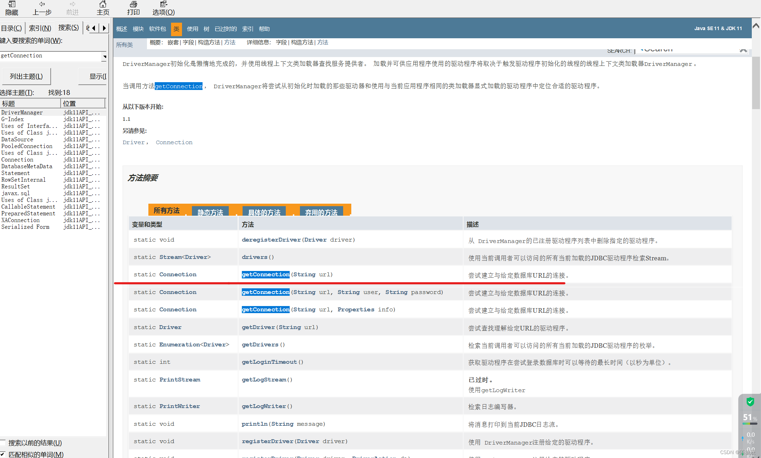The height and width of the screenshot is (458, 761).
Task: Open getConnection(String url) method link
Action: tap(266, 275)
